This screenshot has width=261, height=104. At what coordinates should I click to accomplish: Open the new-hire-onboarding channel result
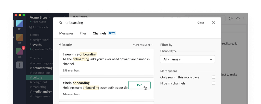107,62
